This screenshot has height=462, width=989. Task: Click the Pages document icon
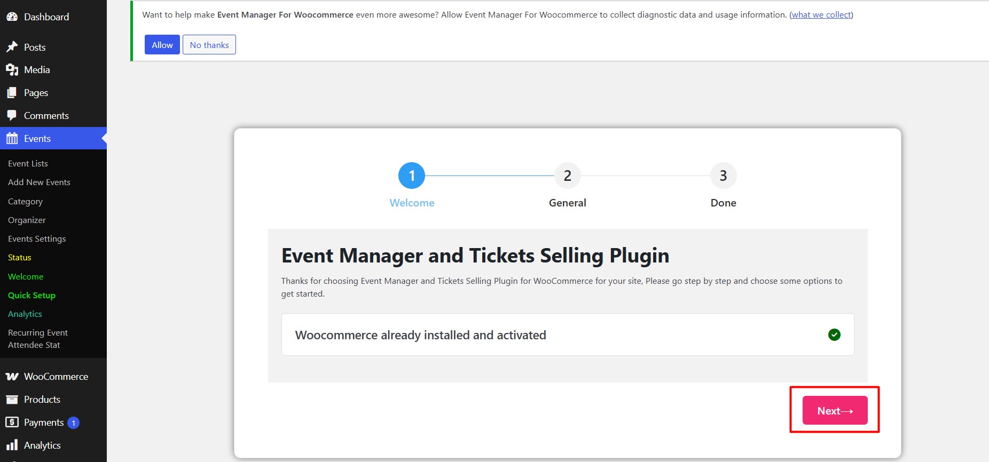(12, 92)
